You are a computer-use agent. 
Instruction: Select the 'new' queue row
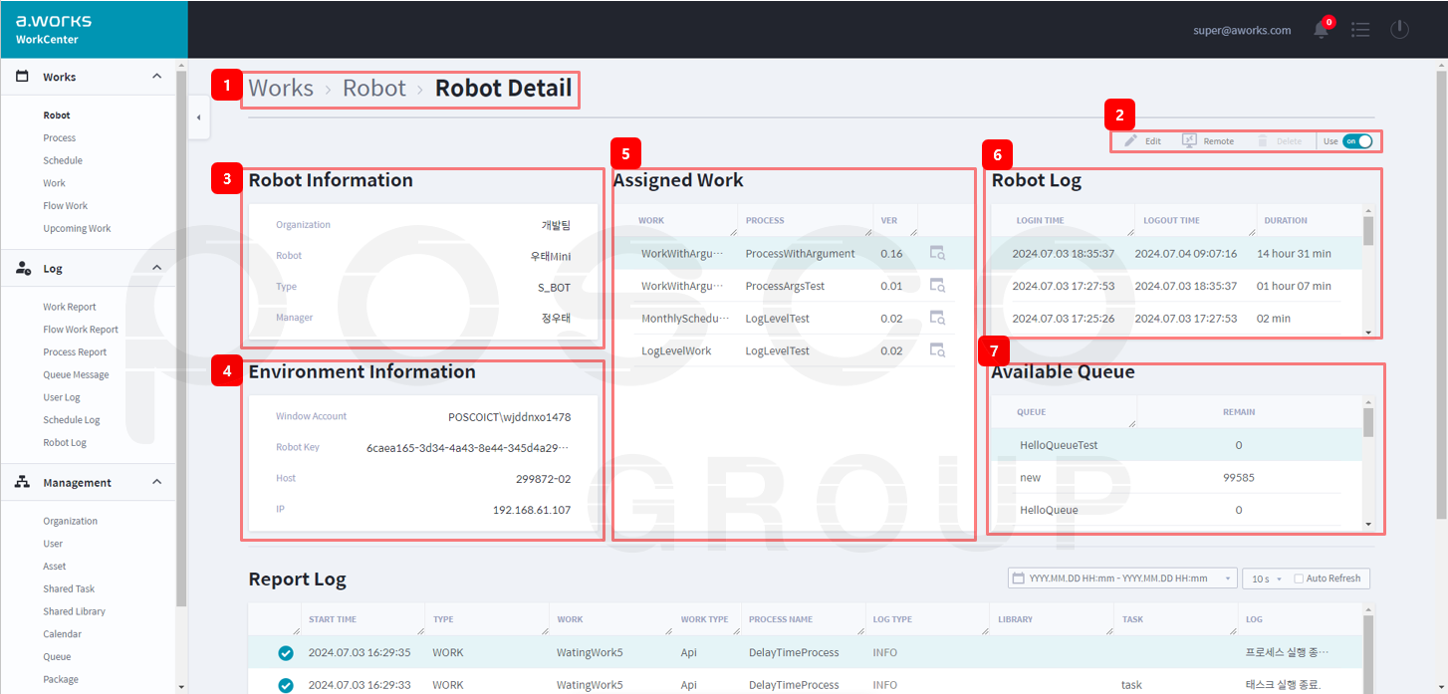[1176, 478]
